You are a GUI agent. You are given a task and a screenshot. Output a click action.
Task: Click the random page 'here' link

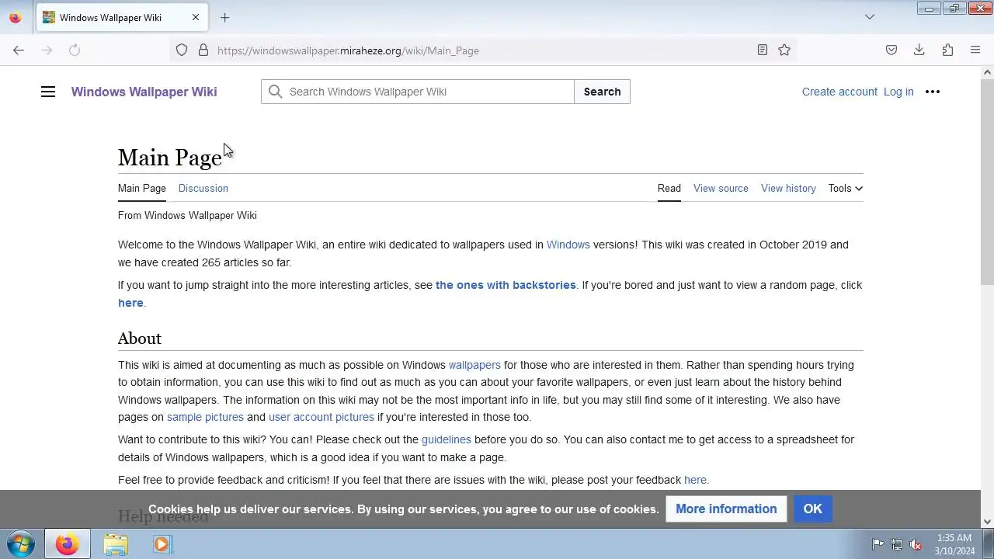point(130,303)
